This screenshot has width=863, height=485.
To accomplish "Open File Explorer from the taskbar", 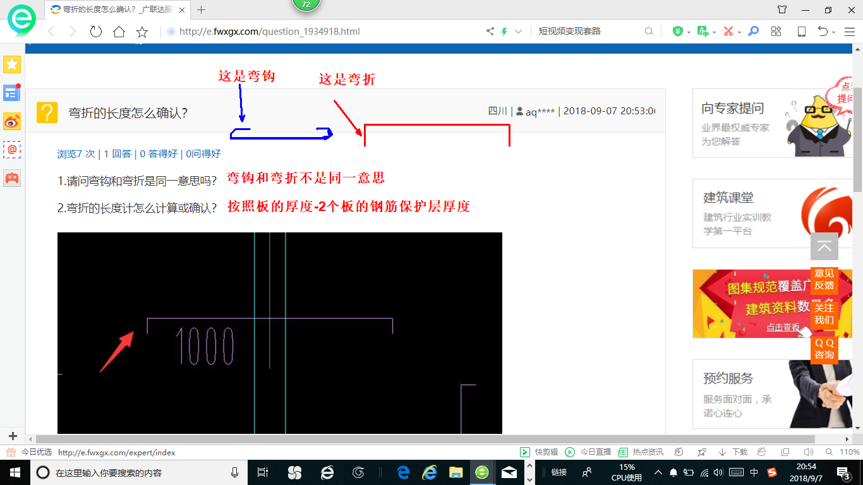I will pyautogui.click(x=456, y=472).
